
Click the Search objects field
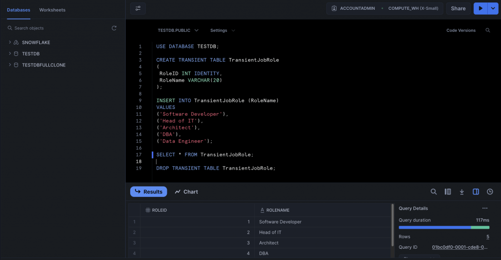pos(59,28)
